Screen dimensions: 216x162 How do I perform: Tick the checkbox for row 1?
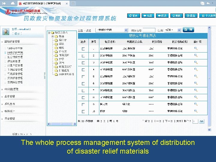[83, 49]
